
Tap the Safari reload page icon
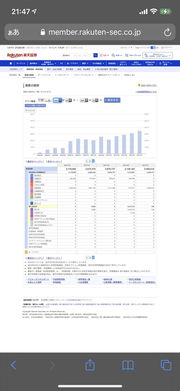(168, 32)
